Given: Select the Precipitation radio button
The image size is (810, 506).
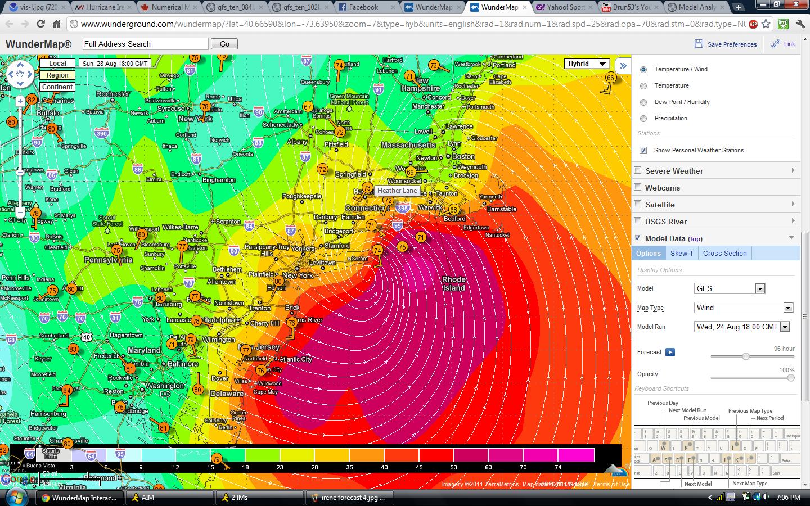Looking at the screenshot, I should pyautogui.click(x=643, y=118).
